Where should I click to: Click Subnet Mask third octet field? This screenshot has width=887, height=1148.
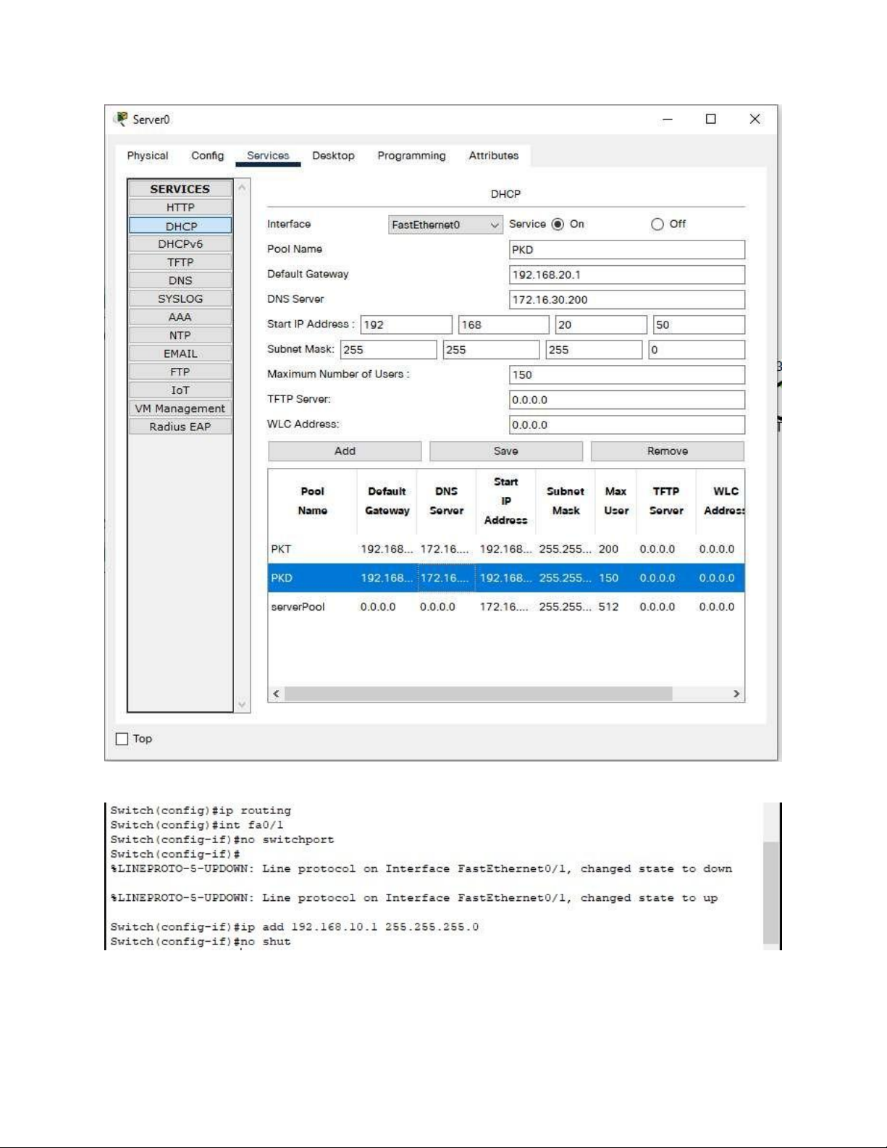594,350
